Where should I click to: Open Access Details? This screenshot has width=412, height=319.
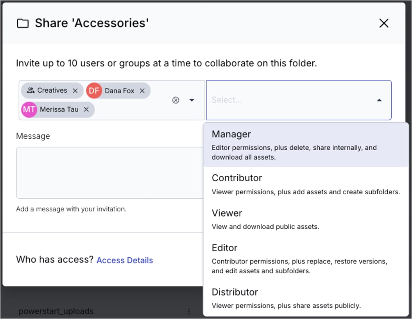[124, 260]
